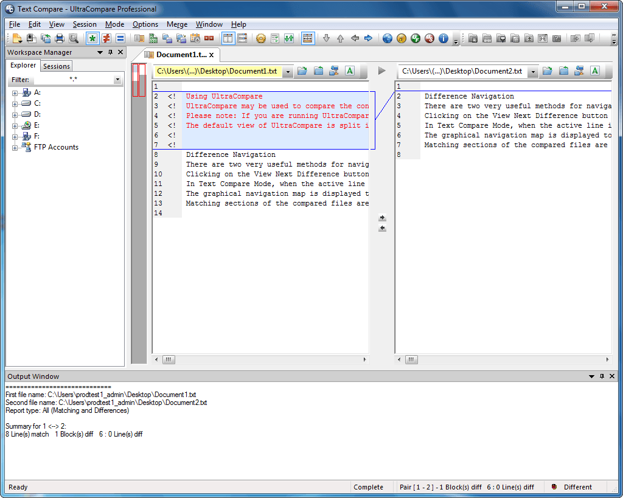This screenshot has height=498, width=623.
Task: Open the gear settings toolbar icon
Action: tap(260, 38)
